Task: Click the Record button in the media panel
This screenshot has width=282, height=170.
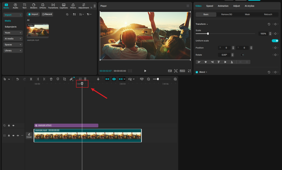Action: (x=47, y=14)
